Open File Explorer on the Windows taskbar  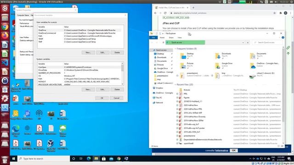pyautogui.click(x=96, y=159)
